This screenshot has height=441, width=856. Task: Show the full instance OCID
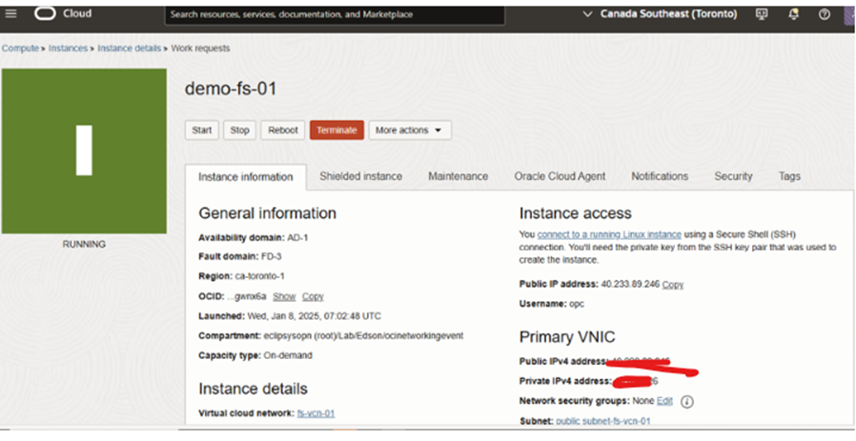[284, 296]
